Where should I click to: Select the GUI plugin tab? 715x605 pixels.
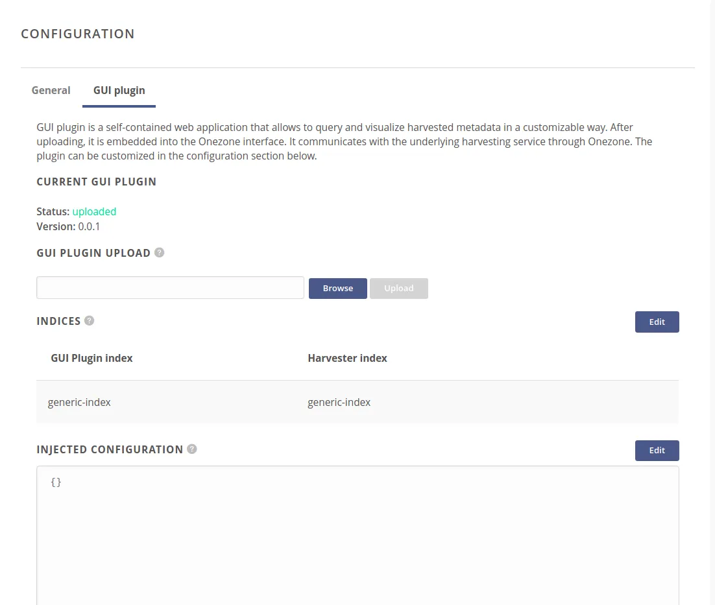(119, 90)
